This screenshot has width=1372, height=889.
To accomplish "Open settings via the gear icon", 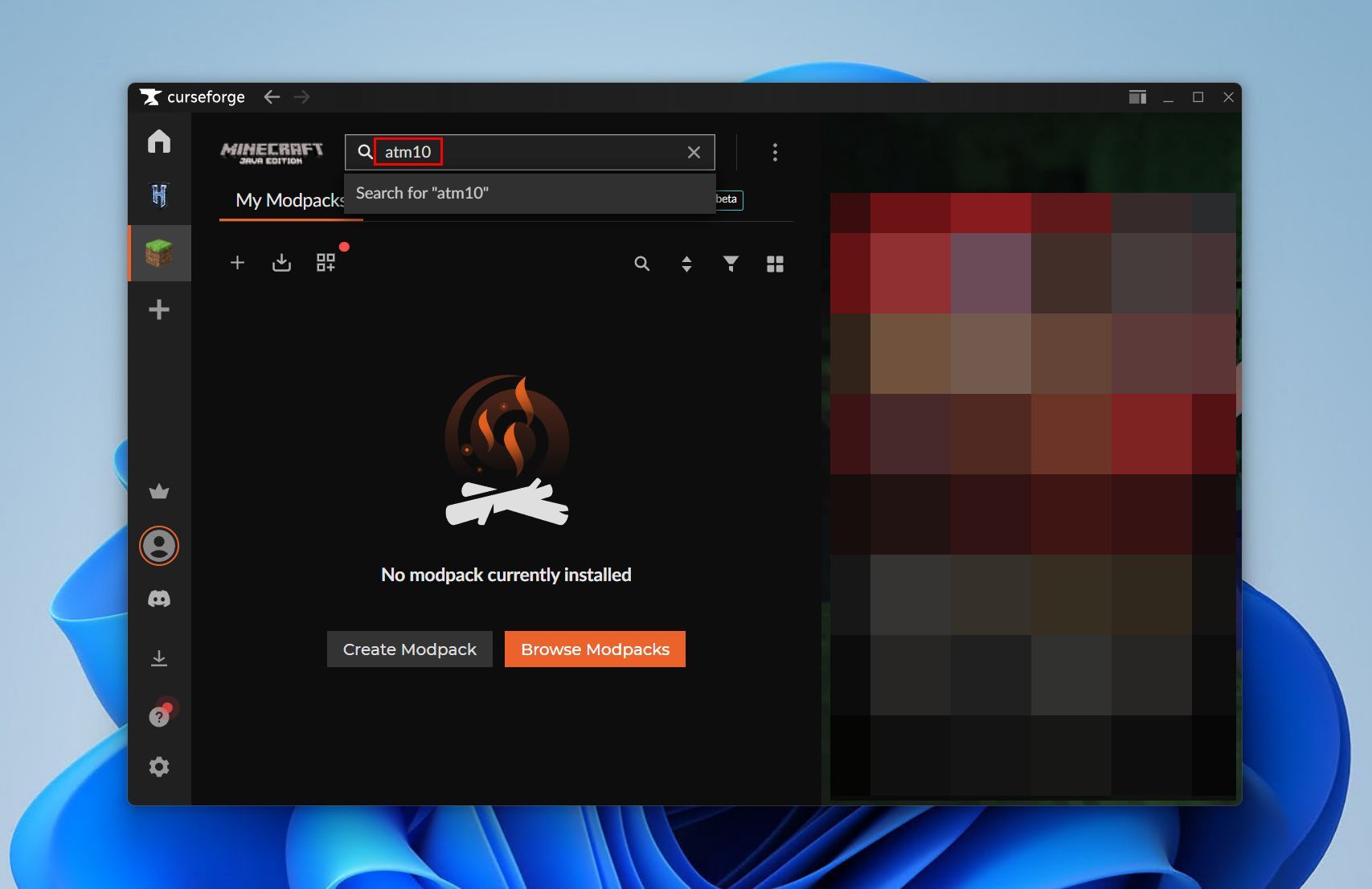I will [159, 767].
